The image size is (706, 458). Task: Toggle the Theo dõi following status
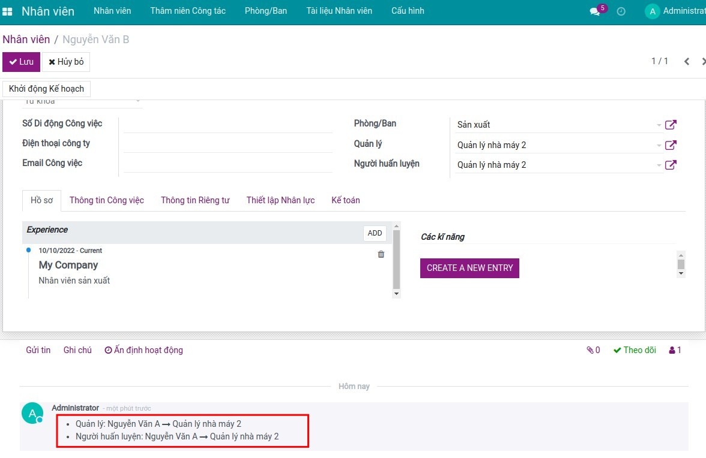[635, 350]
